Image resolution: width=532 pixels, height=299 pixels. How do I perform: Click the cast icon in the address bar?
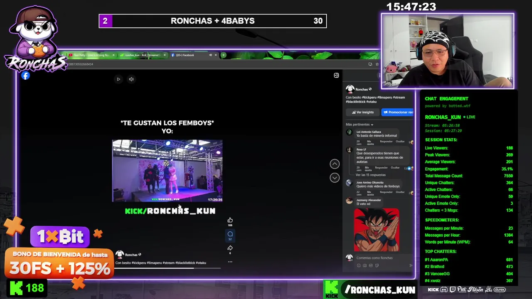coord(370,64)
